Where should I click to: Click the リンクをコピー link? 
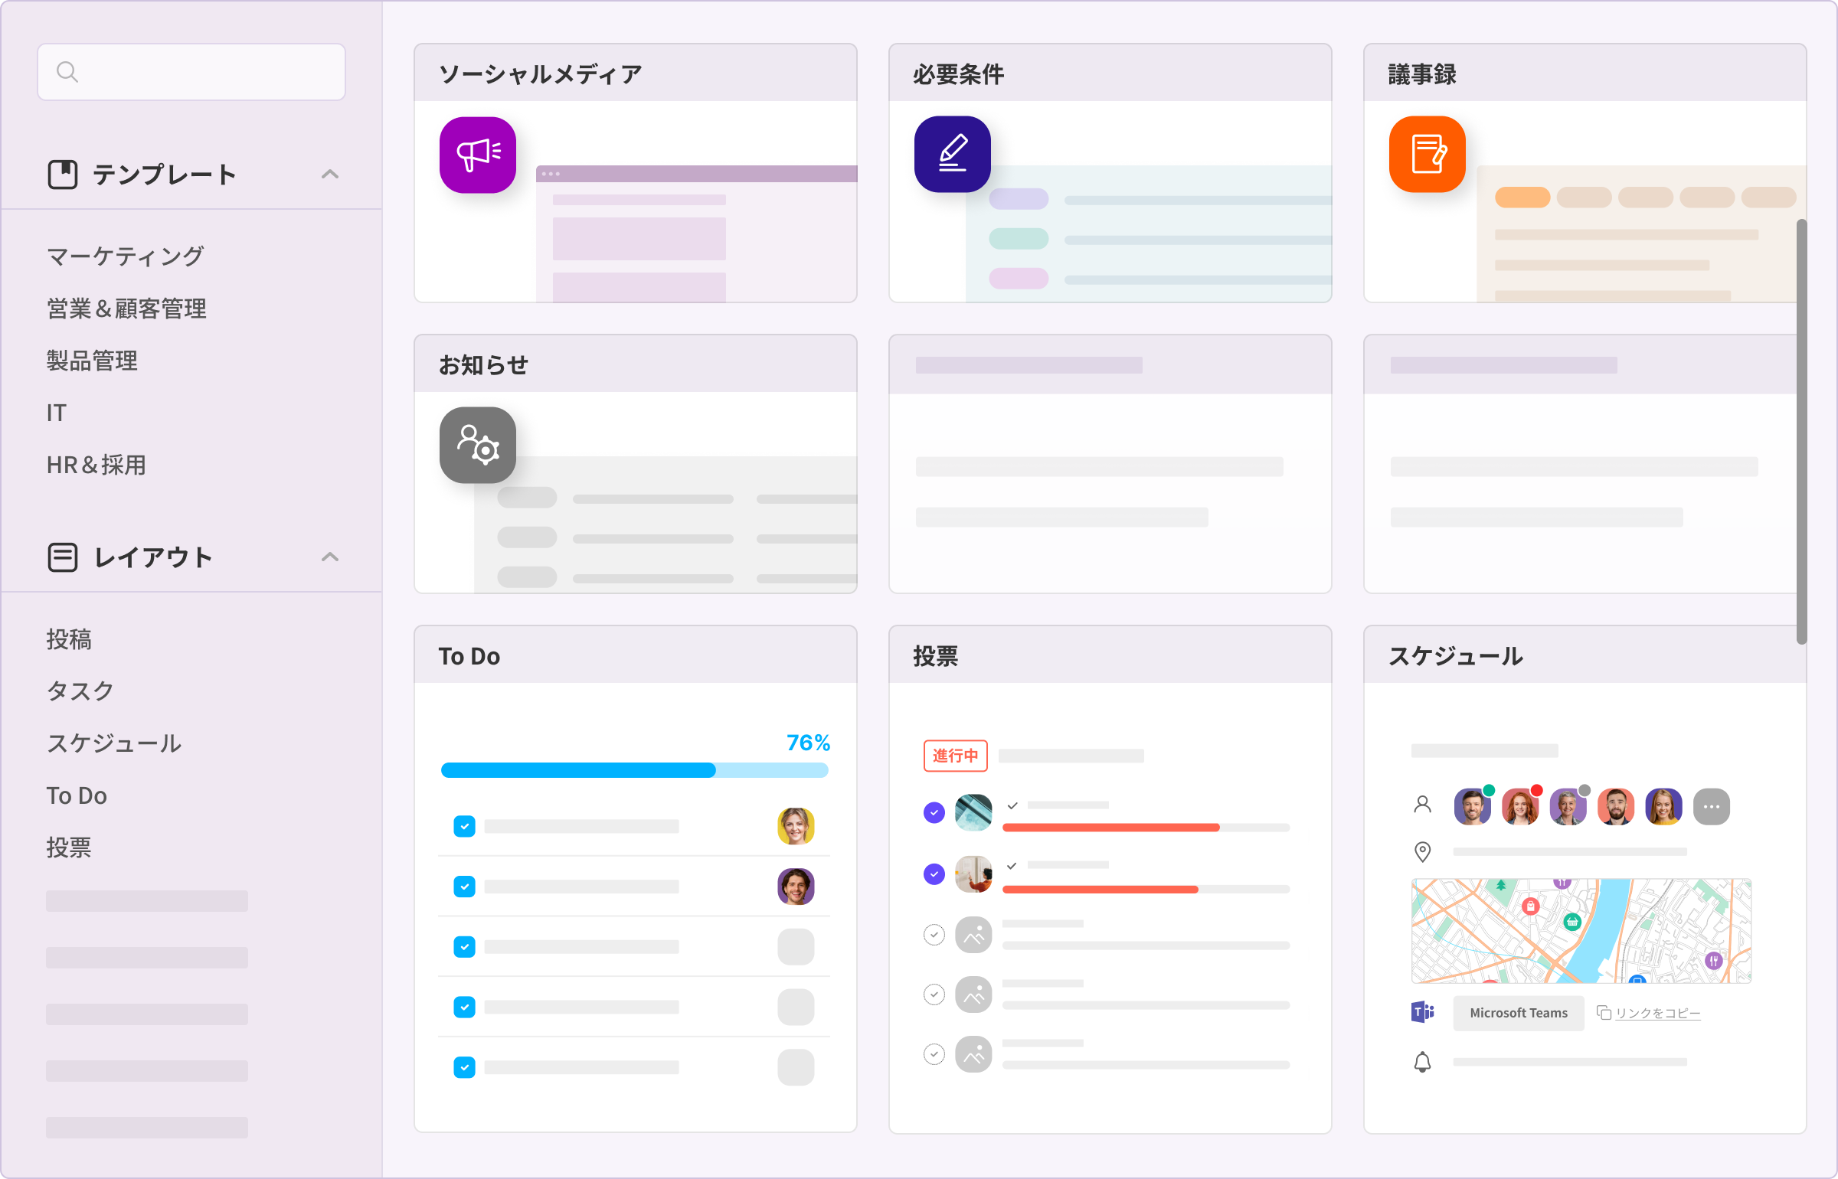tap(1657, 1013)
